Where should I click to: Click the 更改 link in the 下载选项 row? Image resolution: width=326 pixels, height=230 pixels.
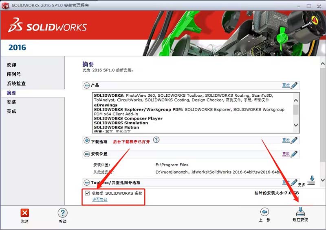coord(286,140)
